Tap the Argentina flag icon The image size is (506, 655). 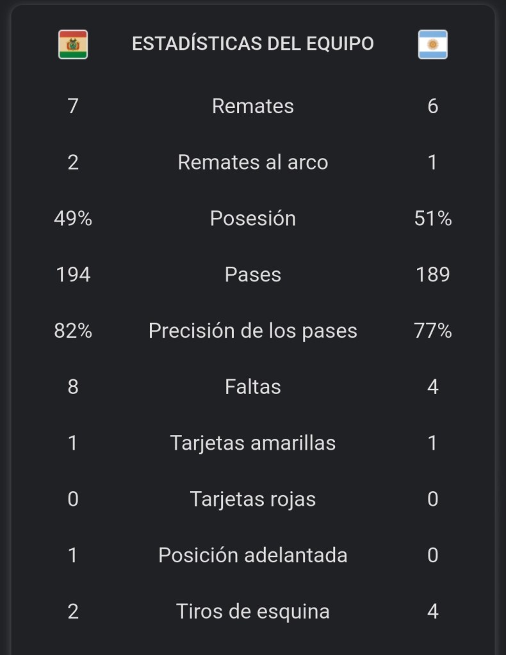pos(433,44)
